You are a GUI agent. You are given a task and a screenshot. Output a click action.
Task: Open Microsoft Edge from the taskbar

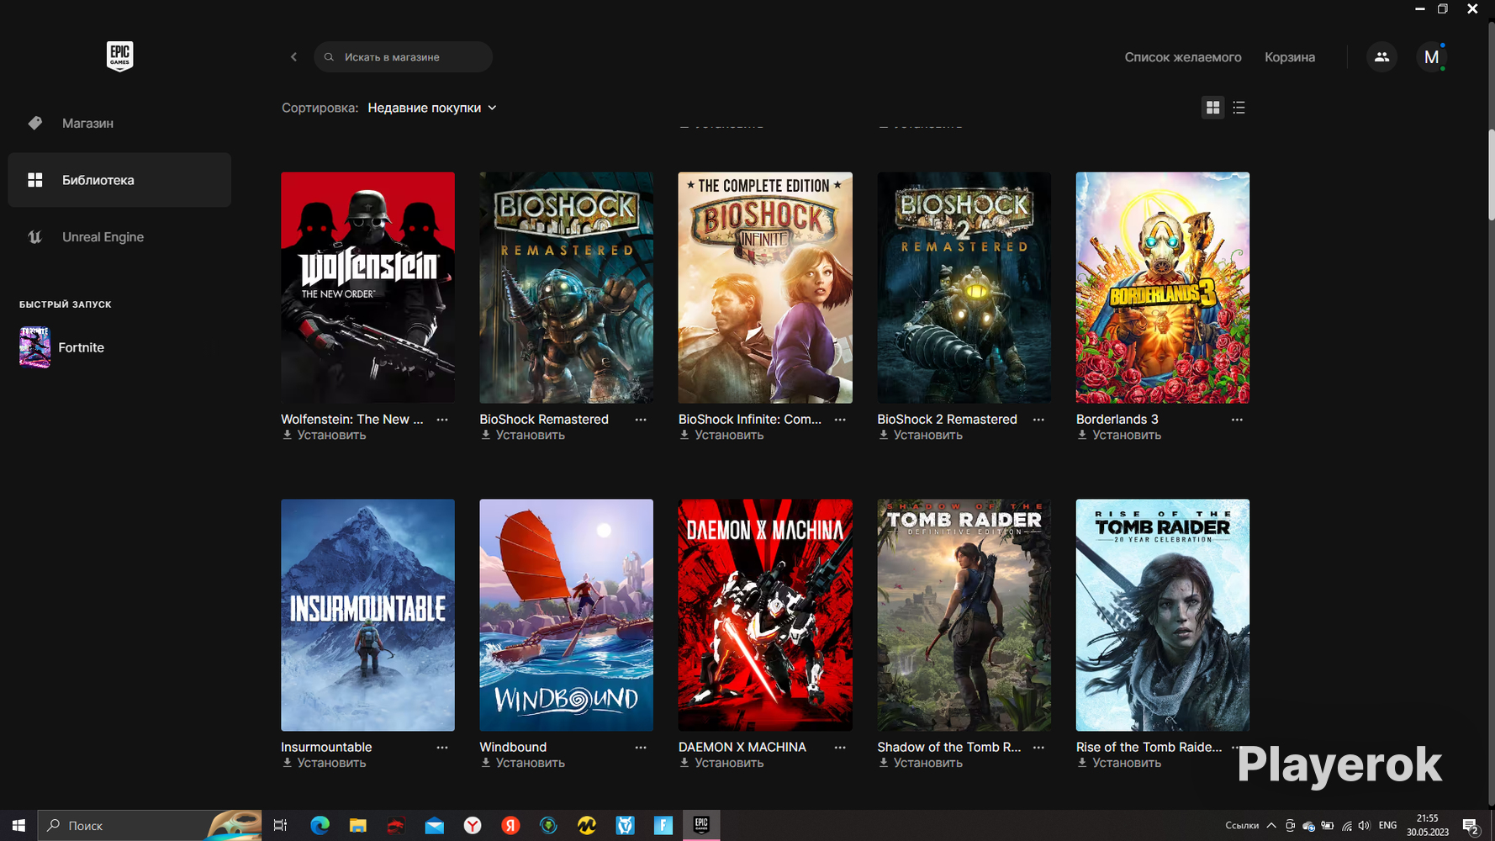click(x=320, y=826)
